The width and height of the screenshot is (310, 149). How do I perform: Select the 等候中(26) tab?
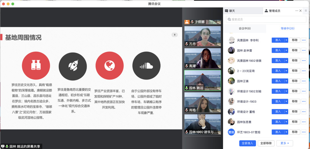pos(287,28)
